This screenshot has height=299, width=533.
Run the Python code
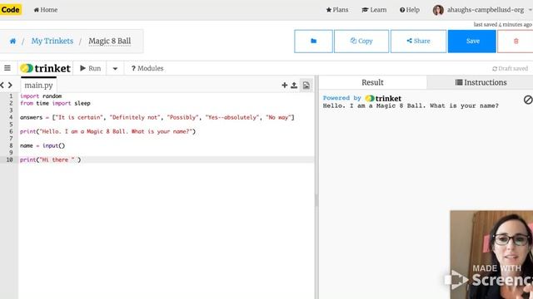pyautogui.click(x=91, y=68)
